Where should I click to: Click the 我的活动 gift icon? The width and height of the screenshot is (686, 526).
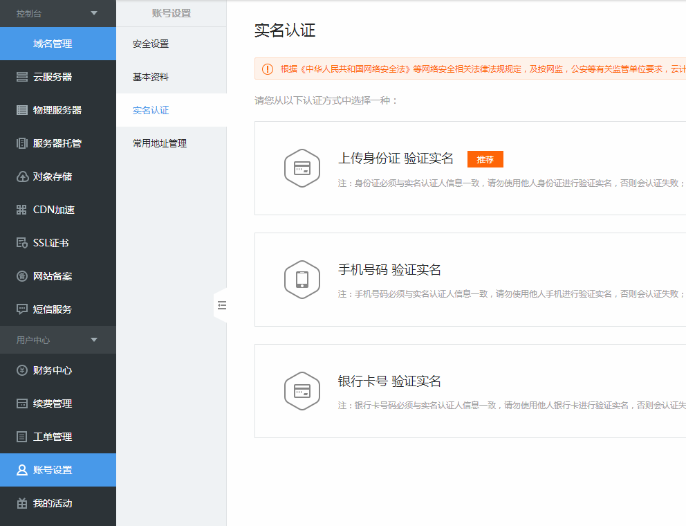22,503
